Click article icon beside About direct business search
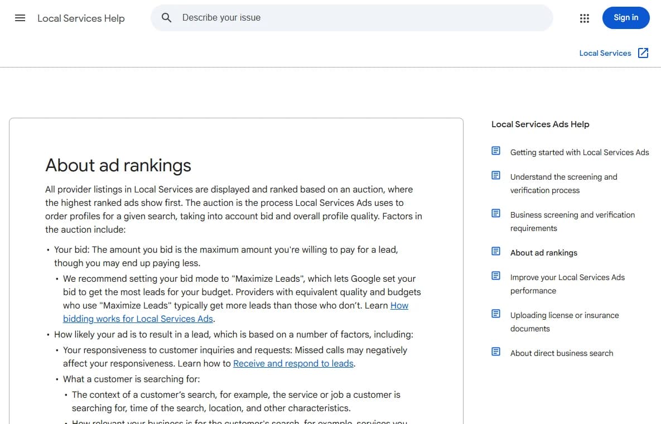Screen dimensions: 661x424 click(x=496, y=351)
